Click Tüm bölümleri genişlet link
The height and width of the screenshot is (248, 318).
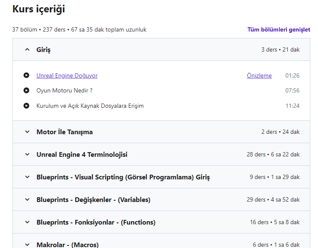click(279, 30)
